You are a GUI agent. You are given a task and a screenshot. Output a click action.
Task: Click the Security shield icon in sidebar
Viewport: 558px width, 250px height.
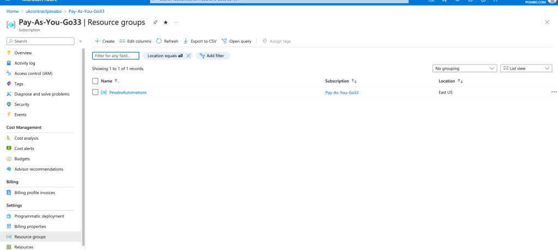tap(9, 104)
